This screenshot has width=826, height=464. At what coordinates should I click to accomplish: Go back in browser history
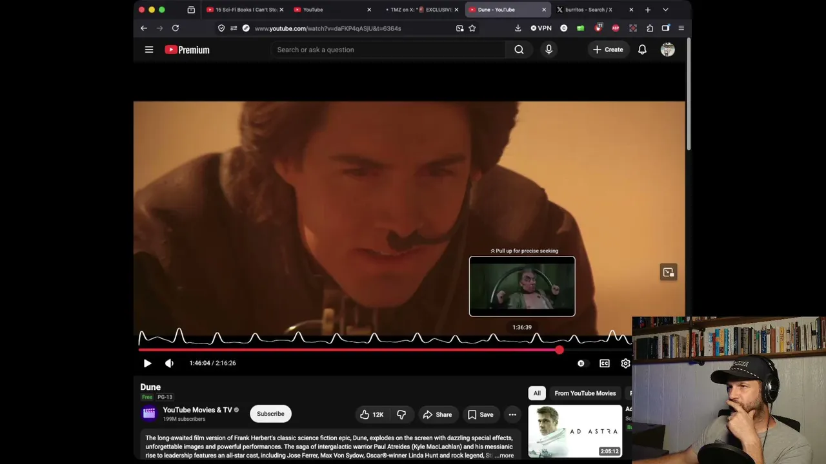pyautogui.click(x=144, y=28)
